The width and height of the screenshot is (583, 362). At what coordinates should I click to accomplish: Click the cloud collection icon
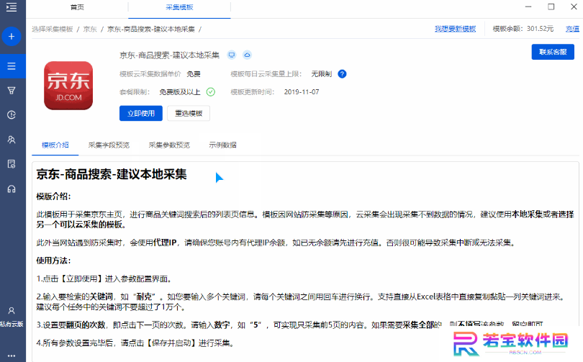point(248,55)
